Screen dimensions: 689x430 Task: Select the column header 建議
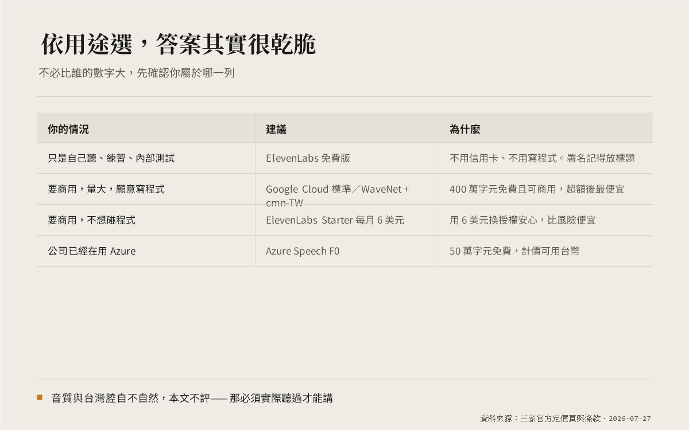276,129
